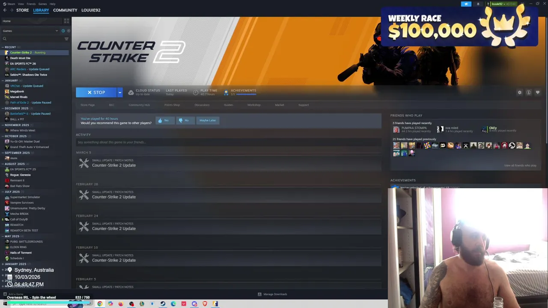The image size is (548, 308).
Task: Open the notifications bell
Action: 478,4
